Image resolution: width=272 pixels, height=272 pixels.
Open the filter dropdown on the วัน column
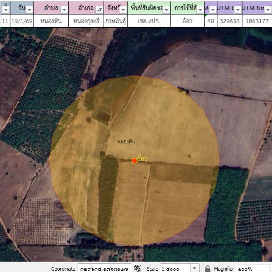tap(29, 10)
